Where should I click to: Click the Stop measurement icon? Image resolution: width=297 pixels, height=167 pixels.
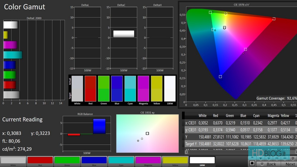click(261, 159)
